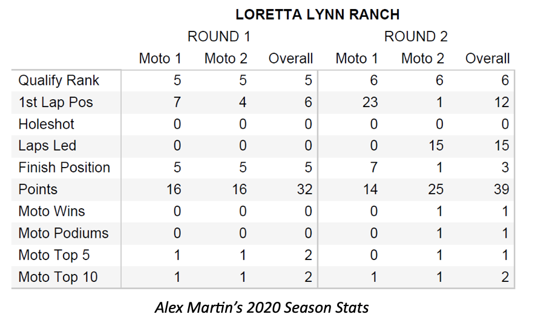535x323 pixels.
Task: Click the Moto Podiums row label
Action: click(64, 233)
